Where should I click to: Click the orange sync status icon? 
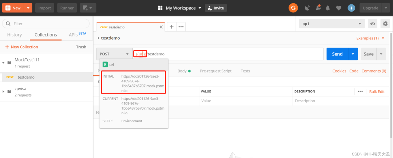pyautogui.click(x=293, y=8)
